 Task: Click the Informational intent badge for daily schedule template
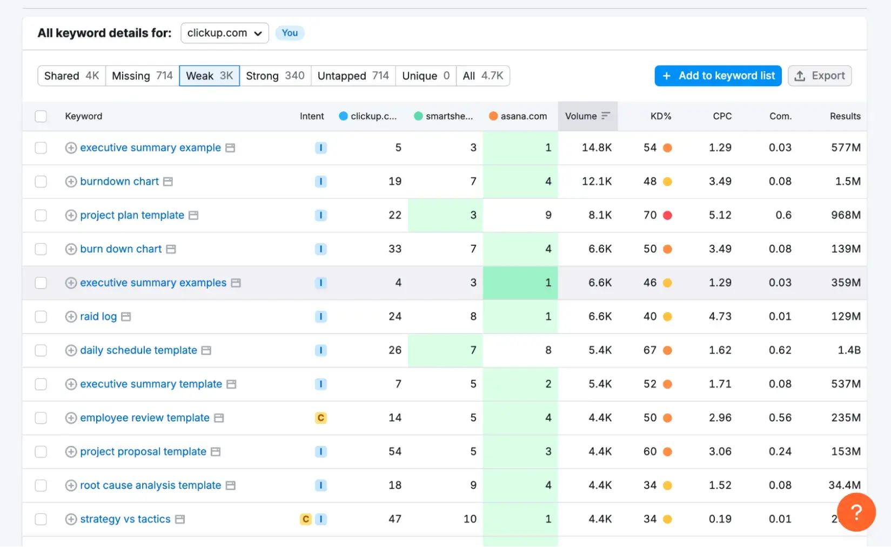pos(320,350)
